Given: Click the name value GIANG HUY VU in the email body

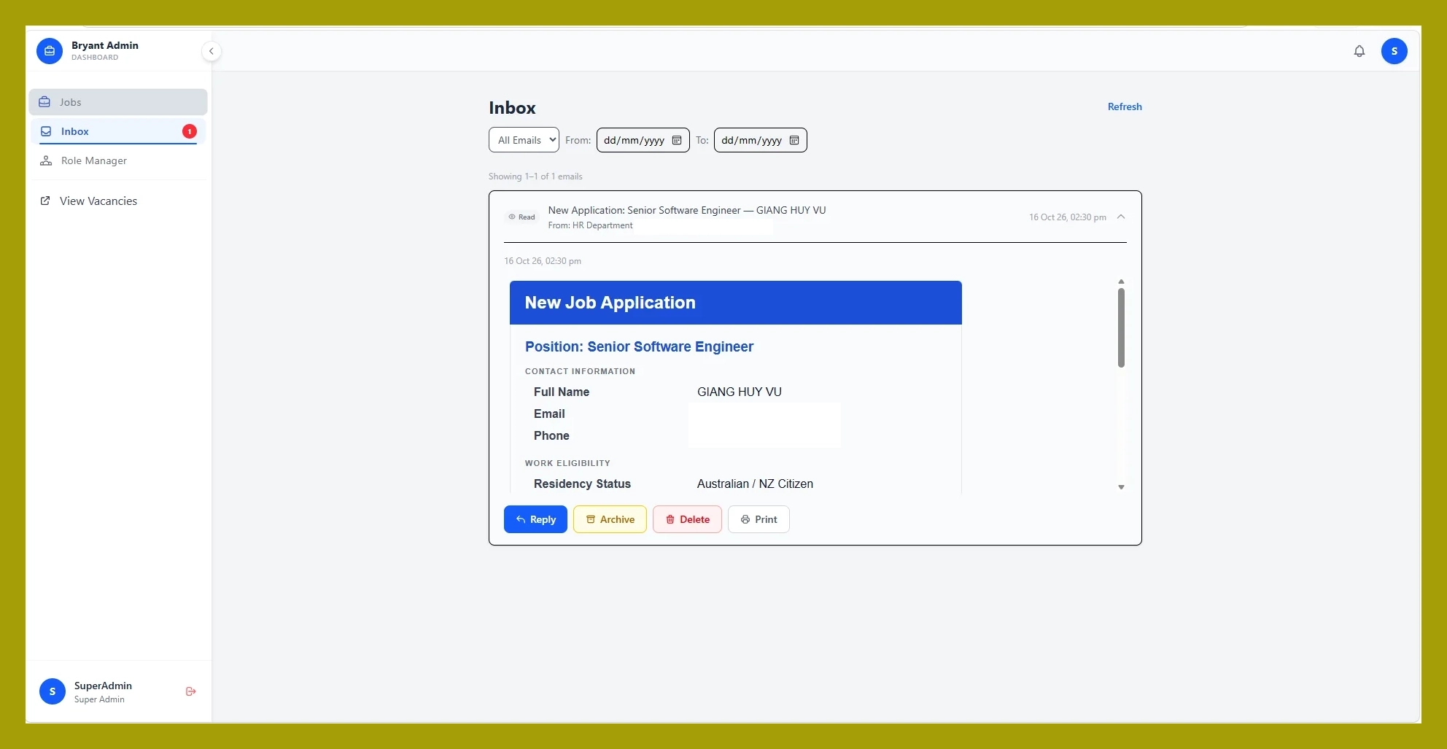Looking at the screenshot, I should 739,392.
